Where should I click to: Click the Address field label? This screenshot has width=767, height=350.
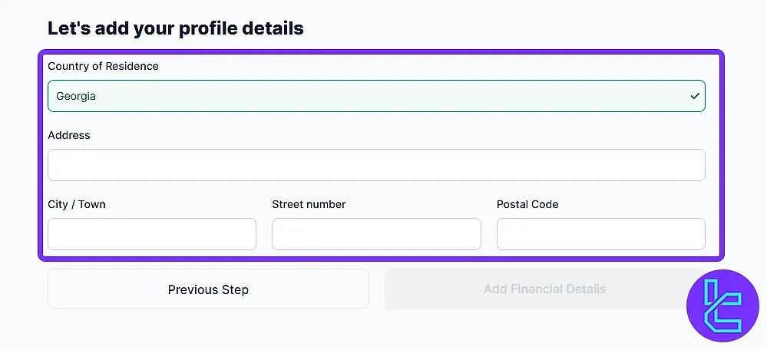(69, 135)
